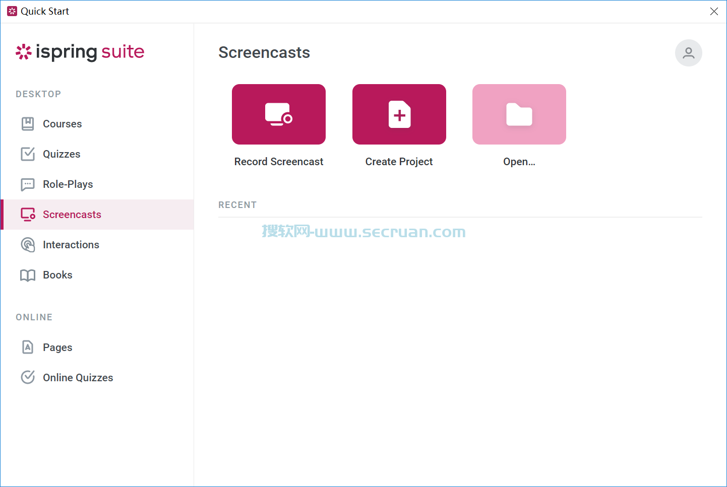Click the Courses bookmark icon
The width and height of the screenshot is (727, 487).
[x=28, y=124]
